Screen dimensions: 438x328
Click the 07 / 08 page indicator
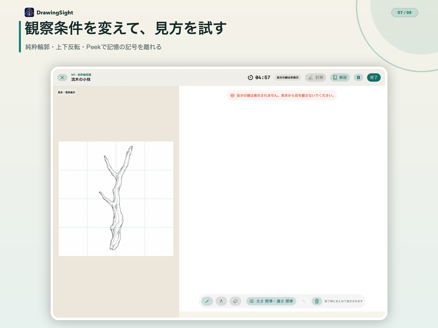coord(405,12)
